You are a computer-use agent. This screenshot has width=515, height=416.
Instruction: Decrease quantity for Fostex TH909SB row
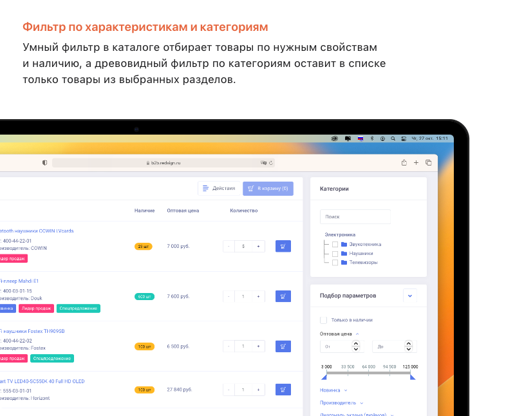click(229, 346)
